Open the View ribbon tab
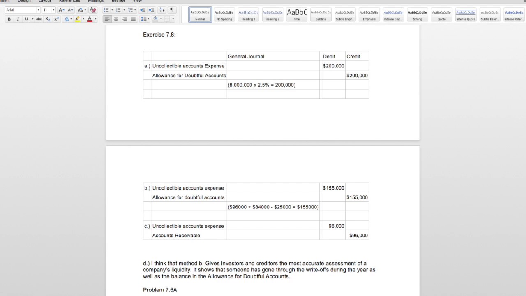526x296 pixels. point(137,1)
